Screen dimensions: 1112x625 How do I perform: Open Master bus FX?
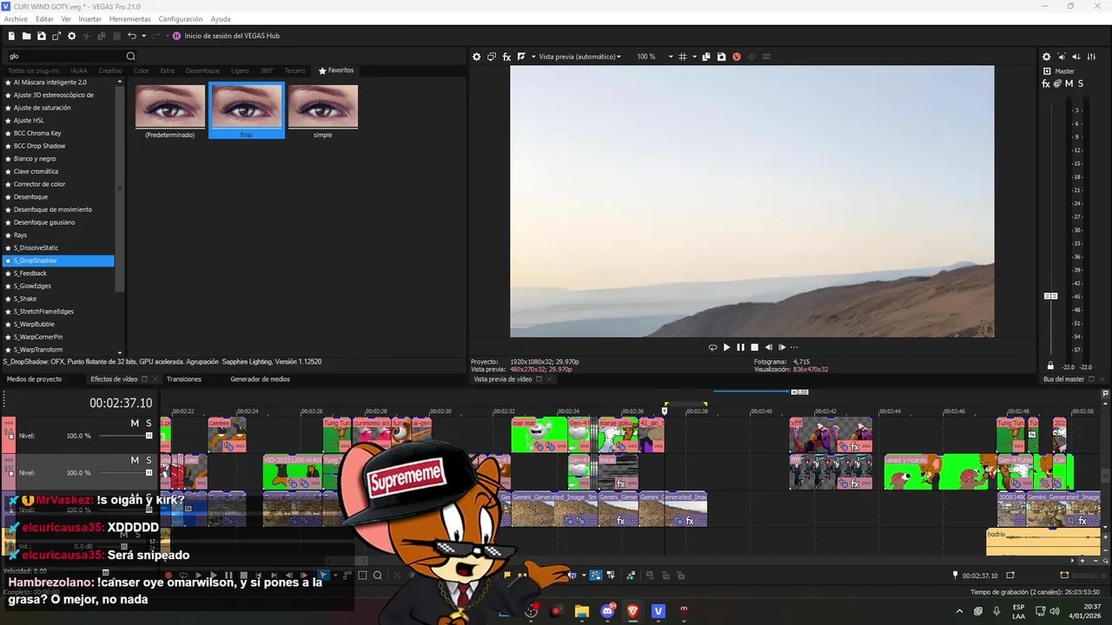tap(1046, 83)
